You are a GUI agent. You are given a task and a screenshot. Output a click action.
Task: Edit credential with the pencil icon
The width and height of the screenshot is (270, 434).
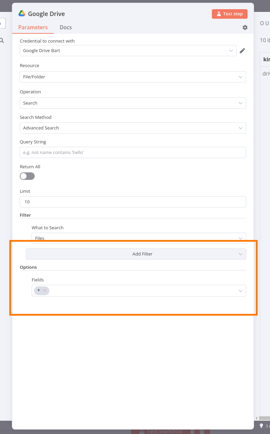(x=242, y=51)
